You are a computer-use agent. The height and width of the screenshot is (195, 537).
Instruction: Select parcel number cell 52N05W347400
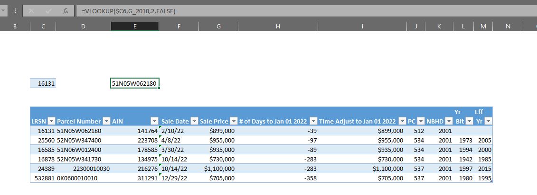point(79,140)
